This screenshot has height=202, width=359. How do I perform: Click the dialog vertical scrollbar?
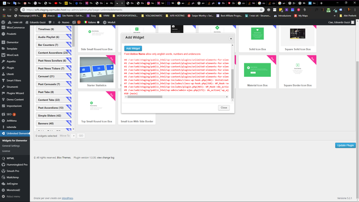[x=233, y=84]
